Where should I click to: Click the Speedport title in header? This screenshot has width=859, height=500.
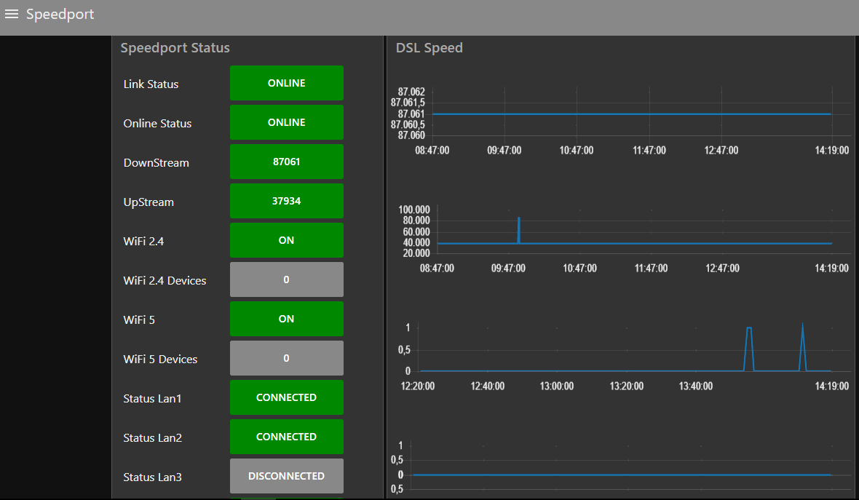pyautogui.click(x=60, y=15)
